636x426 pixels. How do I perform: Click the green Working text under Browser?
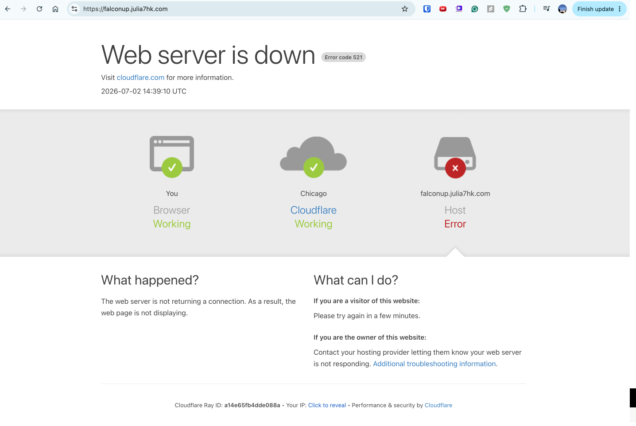(172, 224)
